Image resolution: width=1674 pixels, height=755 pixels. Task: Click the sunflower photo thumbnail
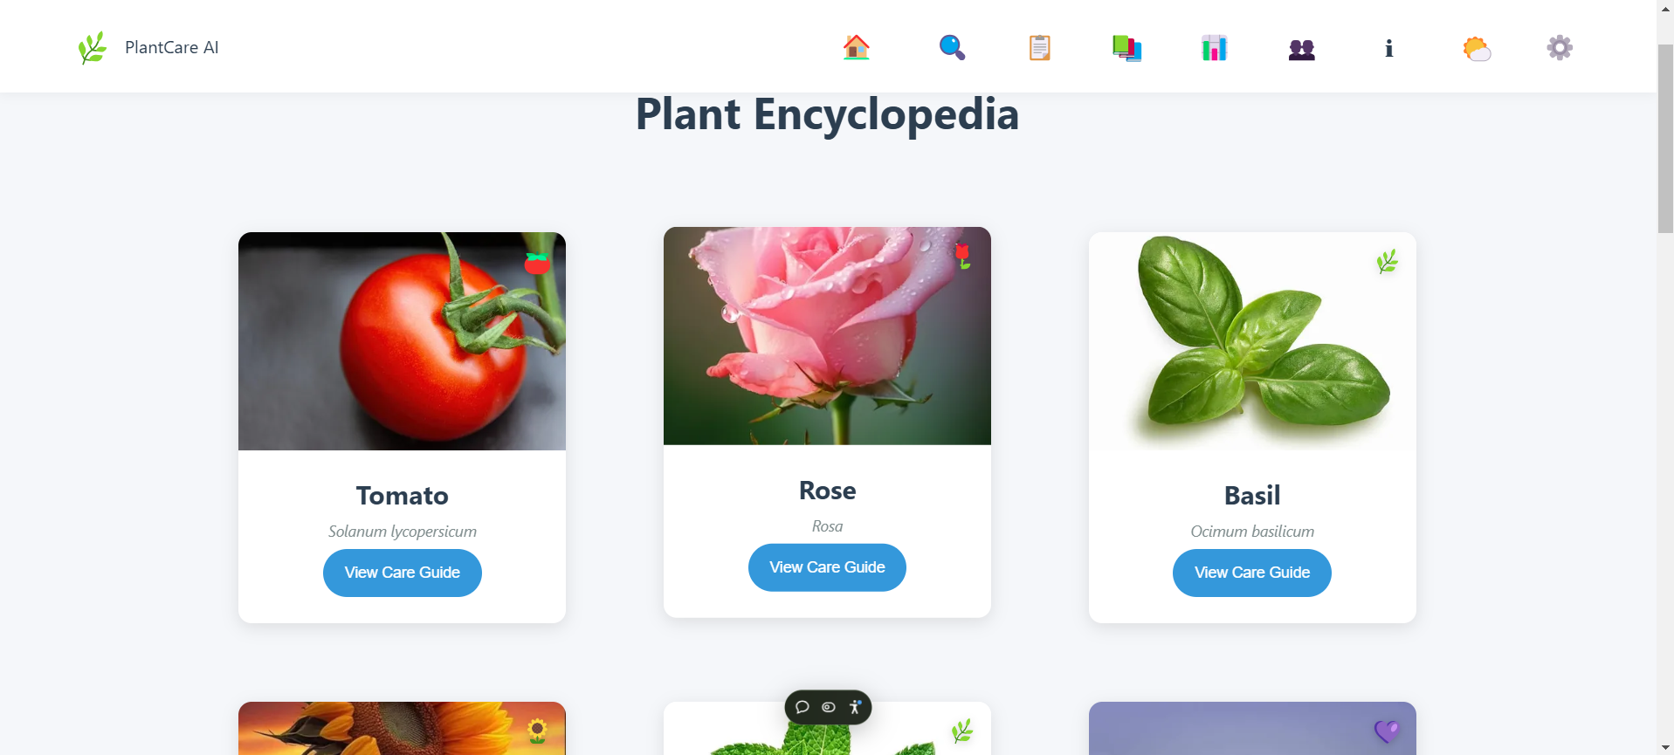tap(402, 728)
